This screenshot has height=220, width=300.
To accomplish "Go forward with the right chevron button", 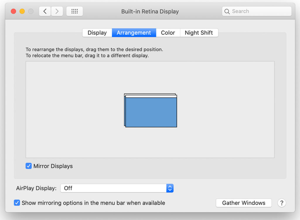I will (x=57, y=11).
